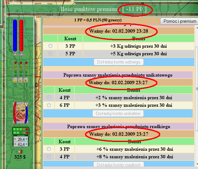This screenshot has width=198, height=169.
Task: Choose the 5 PP +5 Kg udźwigu radio
Action: (x=50, y=54)
